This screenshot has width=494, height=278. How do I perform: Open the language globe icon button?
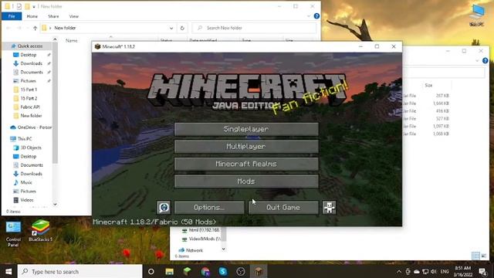pos(164,208)
